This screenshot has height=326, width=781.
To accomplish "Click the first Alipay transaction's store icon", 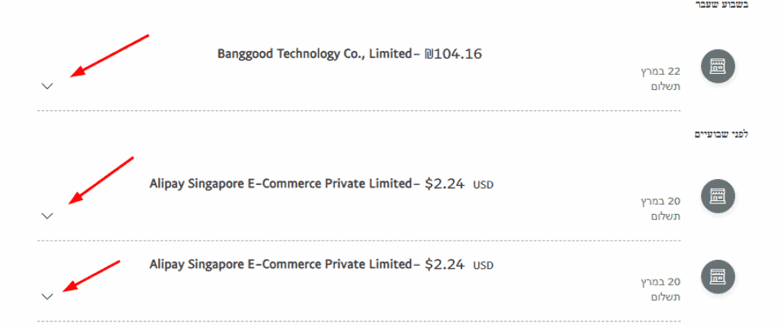I will (x=718, y=196).
